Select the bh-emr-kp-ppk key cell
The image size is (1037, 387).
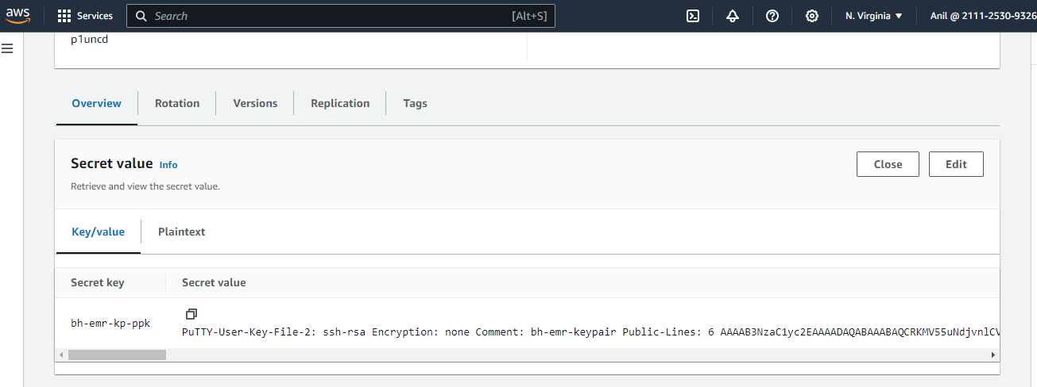[110, 323]
